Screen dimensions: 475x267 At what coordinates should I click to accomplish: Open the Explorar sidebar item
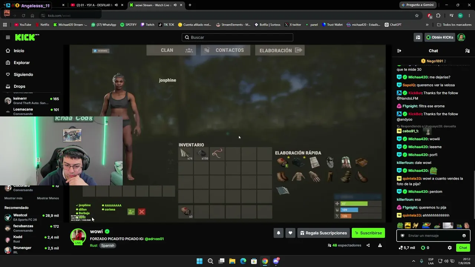(22, 63)
